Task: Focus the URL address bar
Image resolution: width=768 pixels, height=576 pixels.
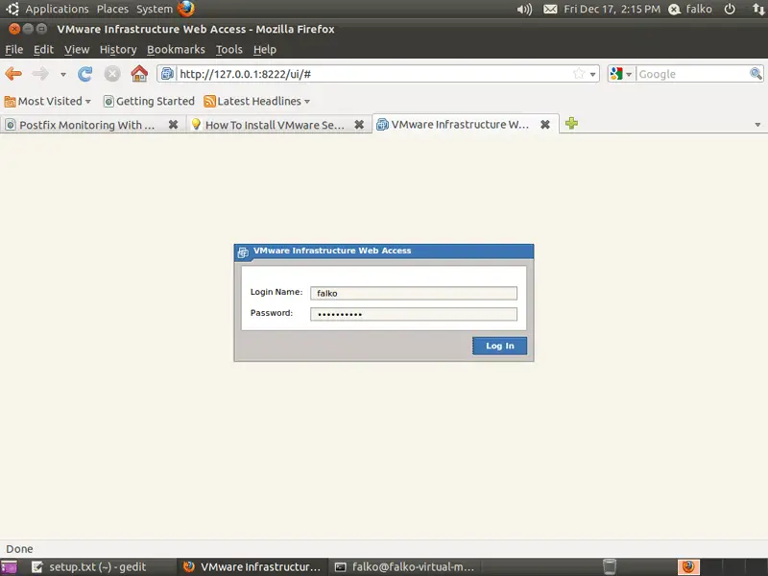Action: tap(374, 74)
